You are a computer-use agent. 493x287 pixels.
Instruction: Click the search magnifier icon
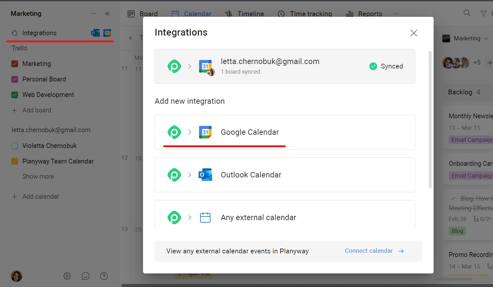coord(467,13)
